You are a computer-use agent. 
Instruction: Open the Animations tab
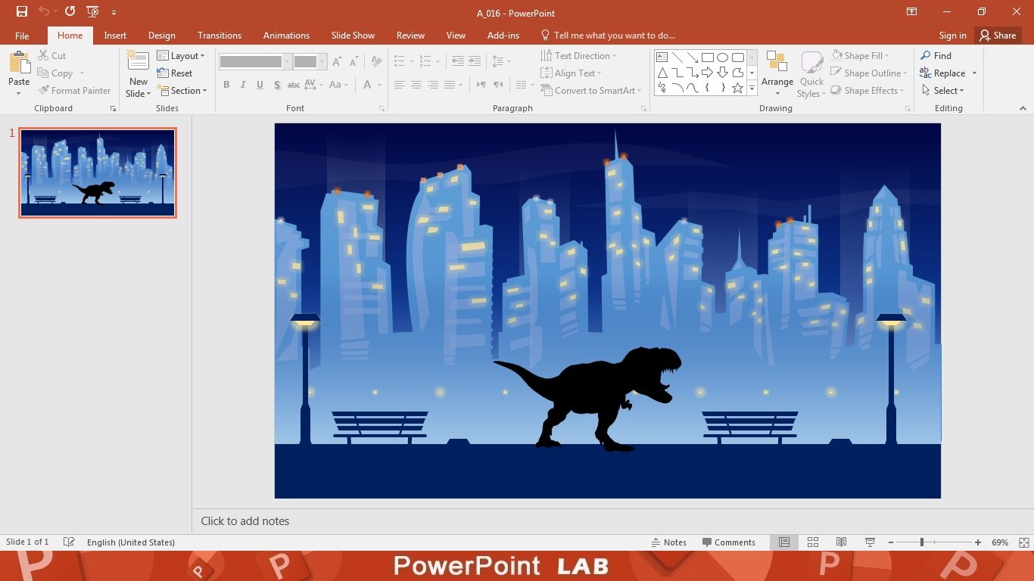[286, 36]
